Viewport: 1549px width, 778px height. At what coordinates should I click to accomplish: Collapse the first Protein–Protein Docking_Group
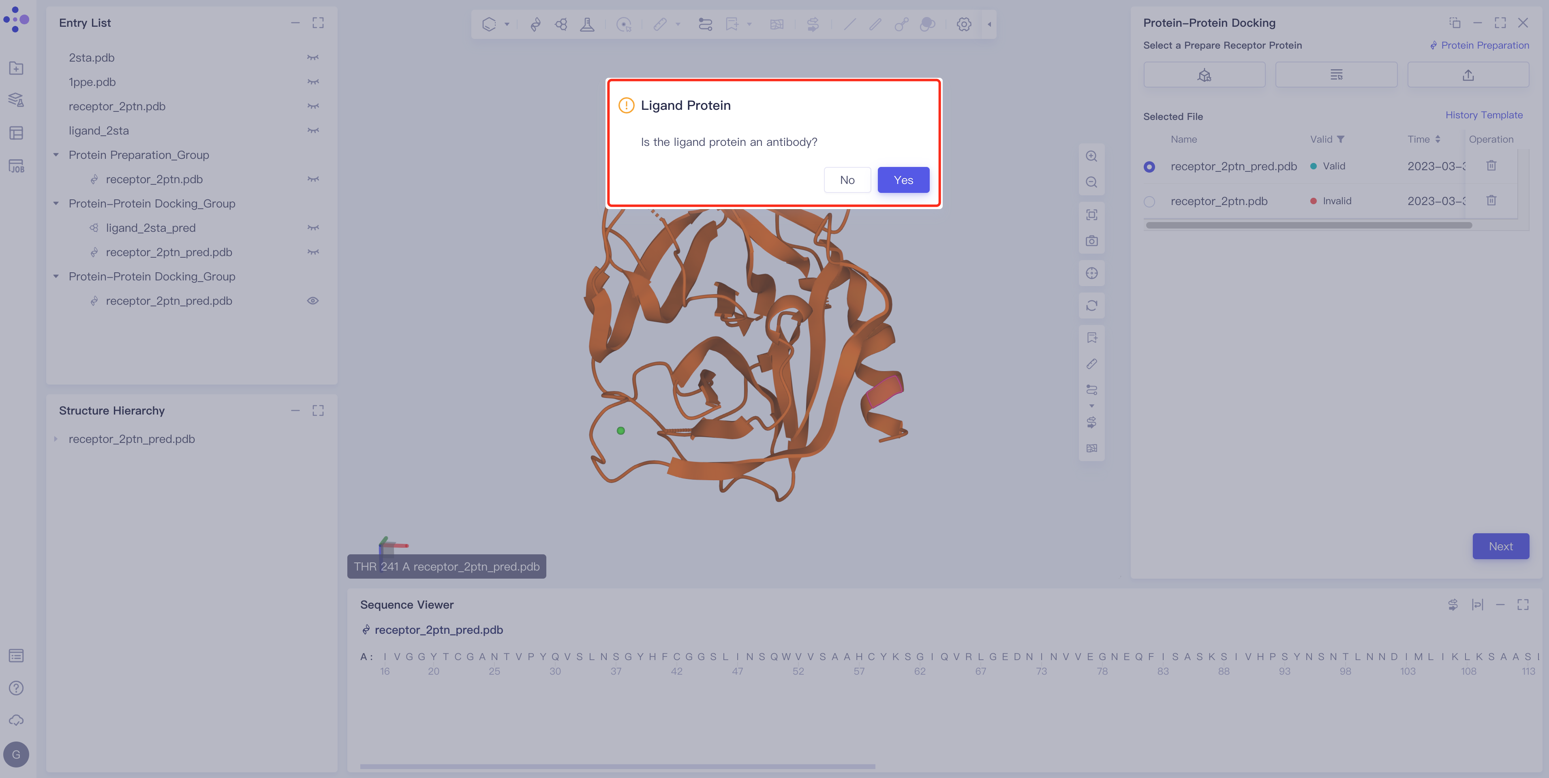(56, 204)
